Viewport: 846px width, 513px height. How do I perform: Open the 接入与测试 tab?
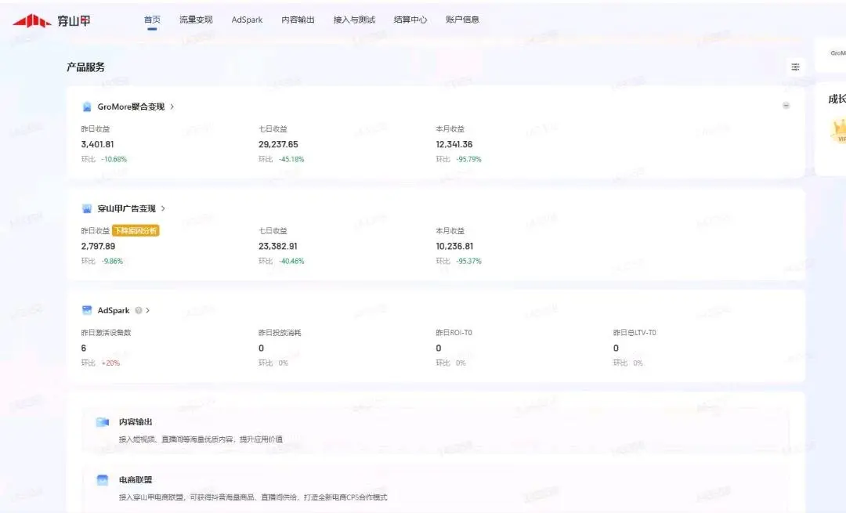354,20
